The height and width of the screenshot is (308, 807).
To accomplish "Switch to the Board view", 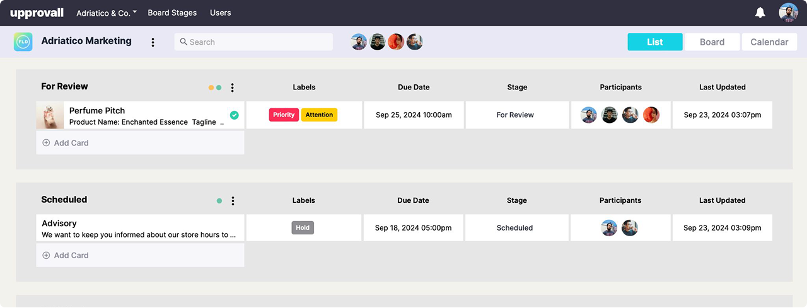I will [x=712, y=42].
